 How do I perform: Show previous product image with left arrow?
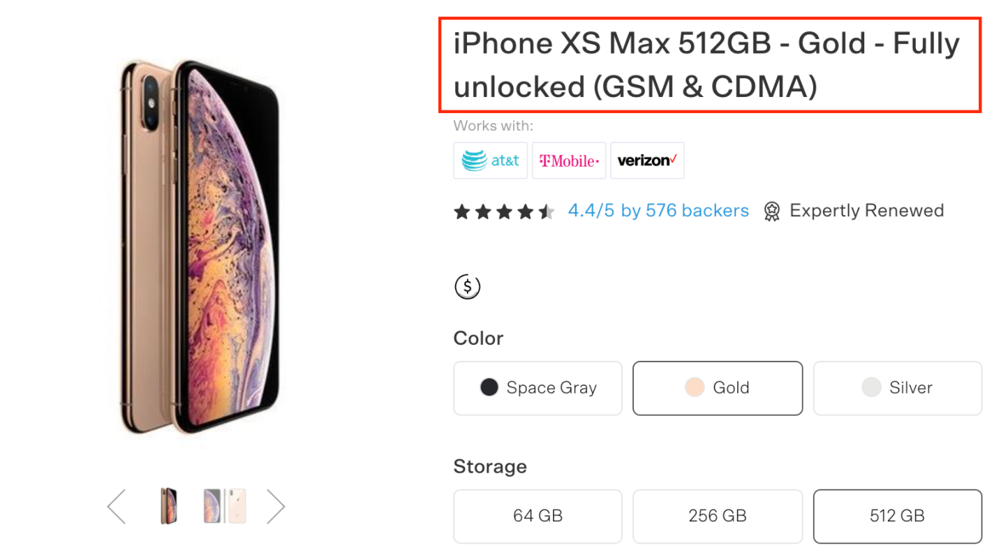click(117, 507)
